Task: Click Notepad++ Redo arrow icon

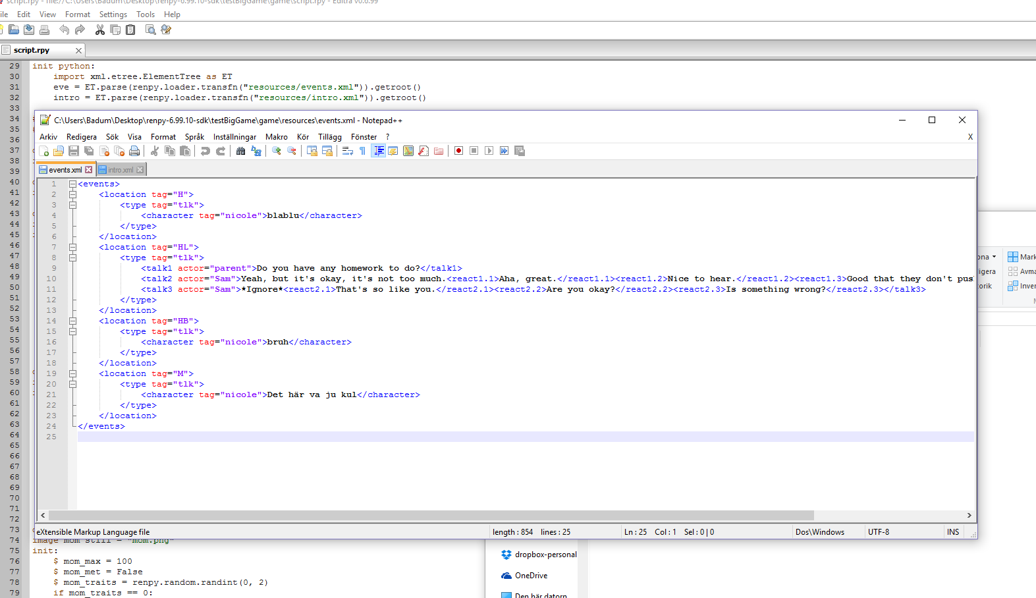Action: pyautogui.click(x=221, y=151)
